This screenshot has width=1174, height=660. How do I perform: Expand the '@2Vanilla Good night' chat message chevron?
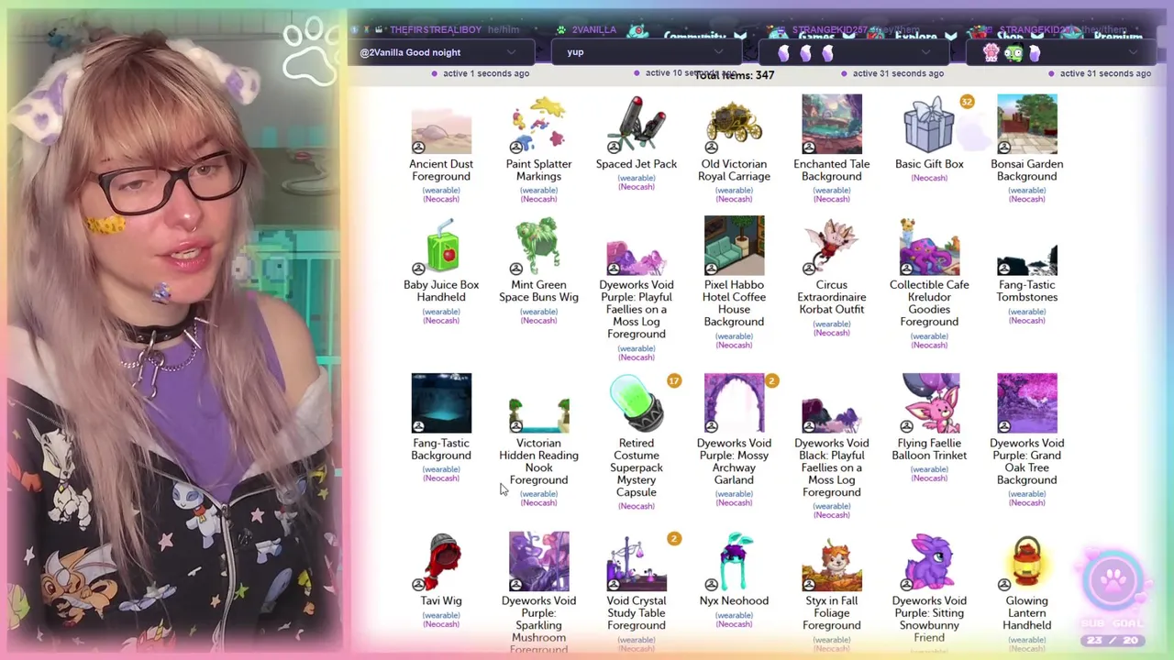[x=511, y=52]
